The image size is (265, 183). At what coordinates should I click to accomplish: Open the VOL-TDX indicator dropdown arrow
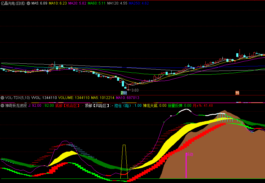point(2,98)
